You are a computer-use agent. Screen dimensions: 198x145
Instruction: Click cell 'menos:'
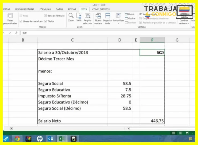point(72,71)
